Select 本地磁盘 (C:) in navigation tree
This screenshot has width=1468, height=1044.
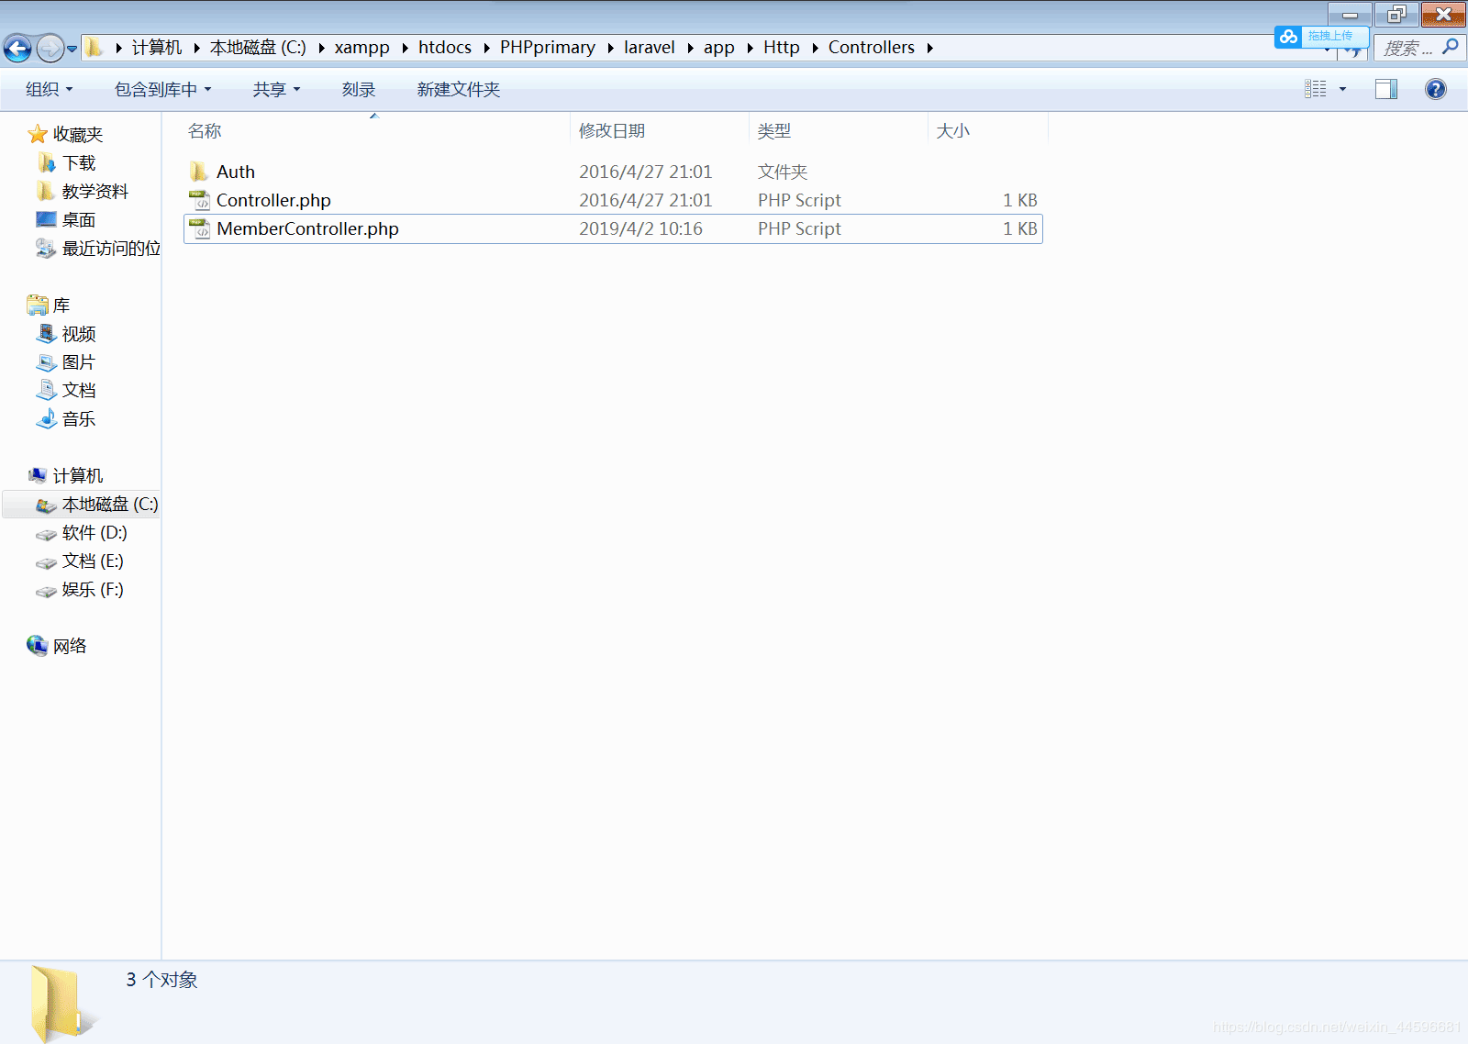pyautogui.click(x=109, y=505)
